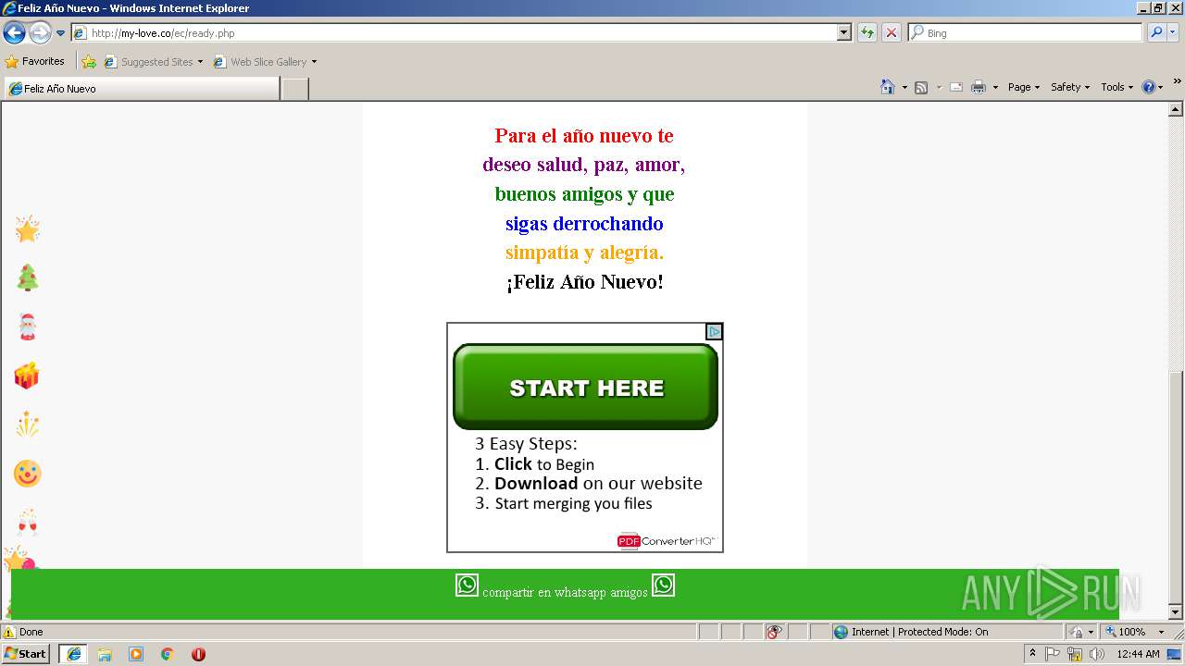The width and height of the screenshot is (1185, 666).
Task: Open the Page menu
Action: (1023, 87)
